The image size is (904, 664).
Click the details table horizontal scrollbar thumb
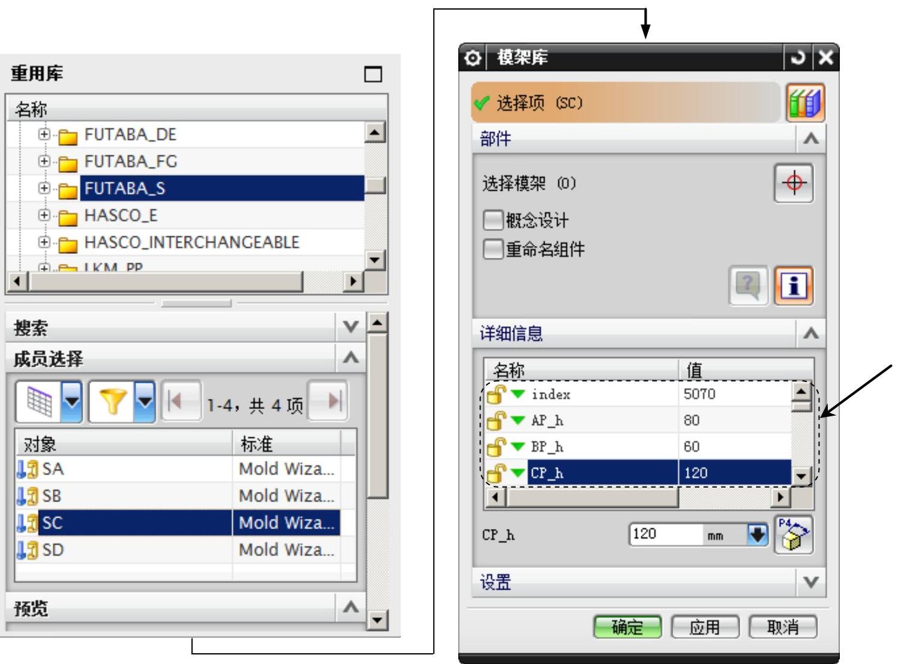(593, 497)
